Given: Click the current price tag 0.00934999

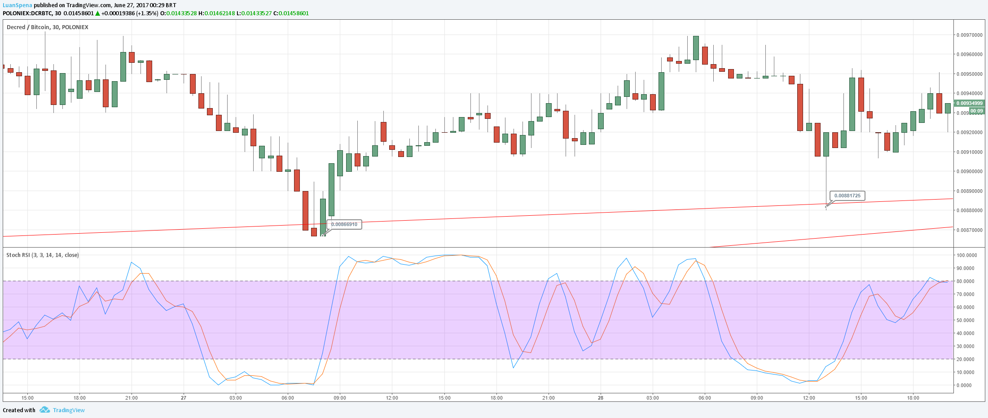Looking at the screenshot, I should click(970, 103).
